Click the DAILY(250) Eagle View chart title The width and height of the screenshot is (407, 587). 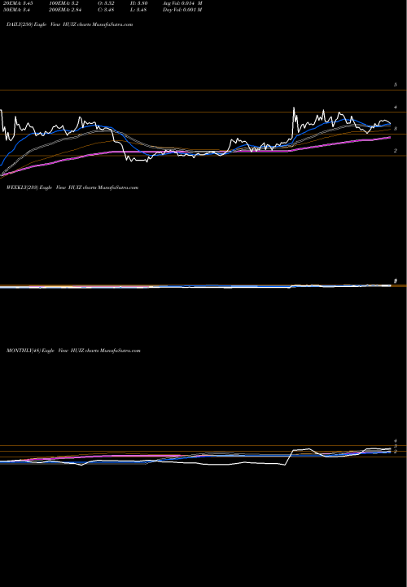click(69, 24)
